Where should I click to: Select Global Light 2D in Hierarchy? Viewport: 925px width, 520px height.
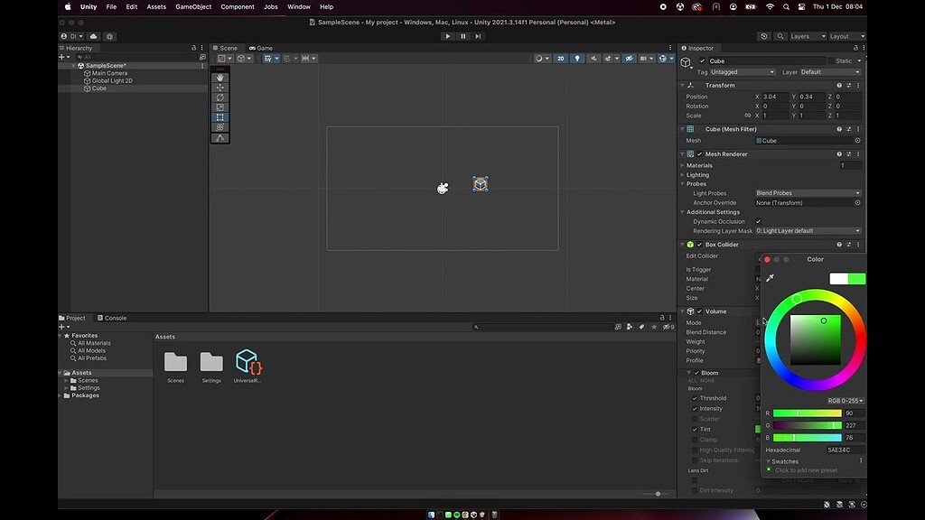(111, 80)
